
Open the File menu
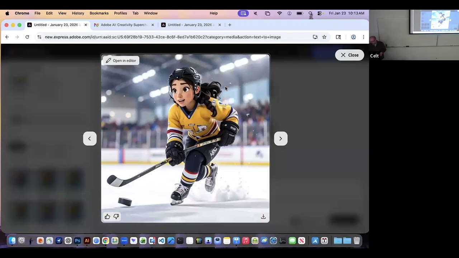point(37,13)
